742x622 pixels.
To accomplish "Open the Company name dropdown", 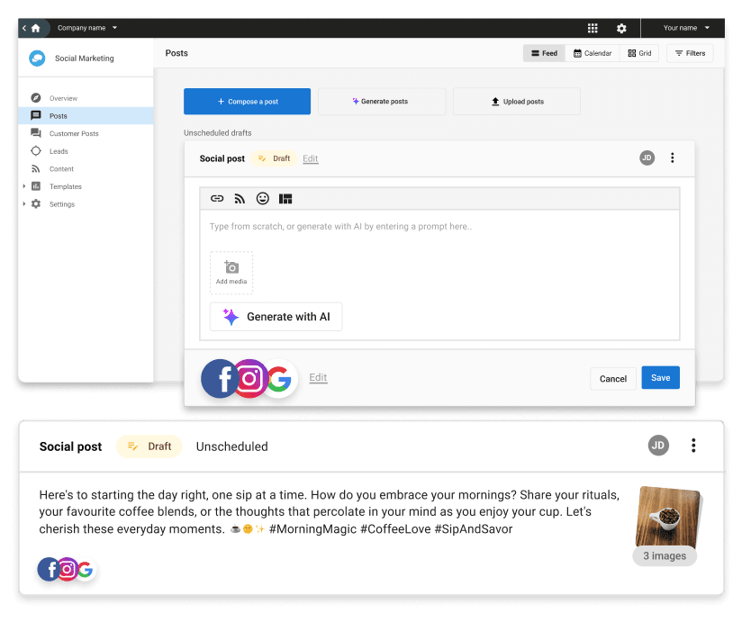I will pos(87,28).
